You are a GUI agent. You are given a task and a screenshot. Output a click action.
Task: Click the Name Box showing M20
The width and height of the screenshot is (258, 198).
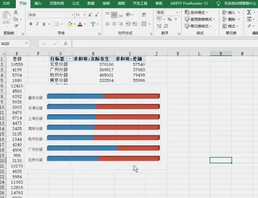click(12, 44)
